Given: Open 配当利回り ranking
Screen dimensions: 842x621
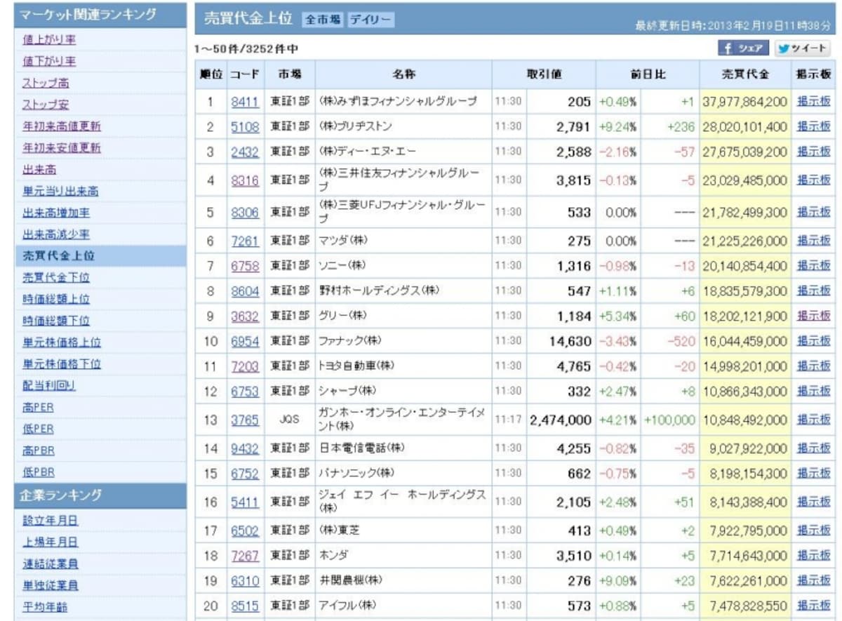Looking at the screenshot, I should pos(49,385).
